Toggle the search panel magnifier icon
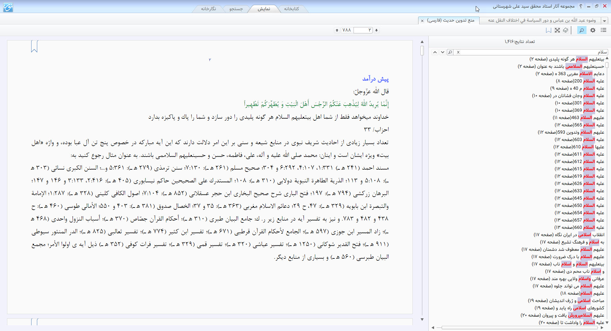This screenshot has width=611, height=331. point(582,30)
